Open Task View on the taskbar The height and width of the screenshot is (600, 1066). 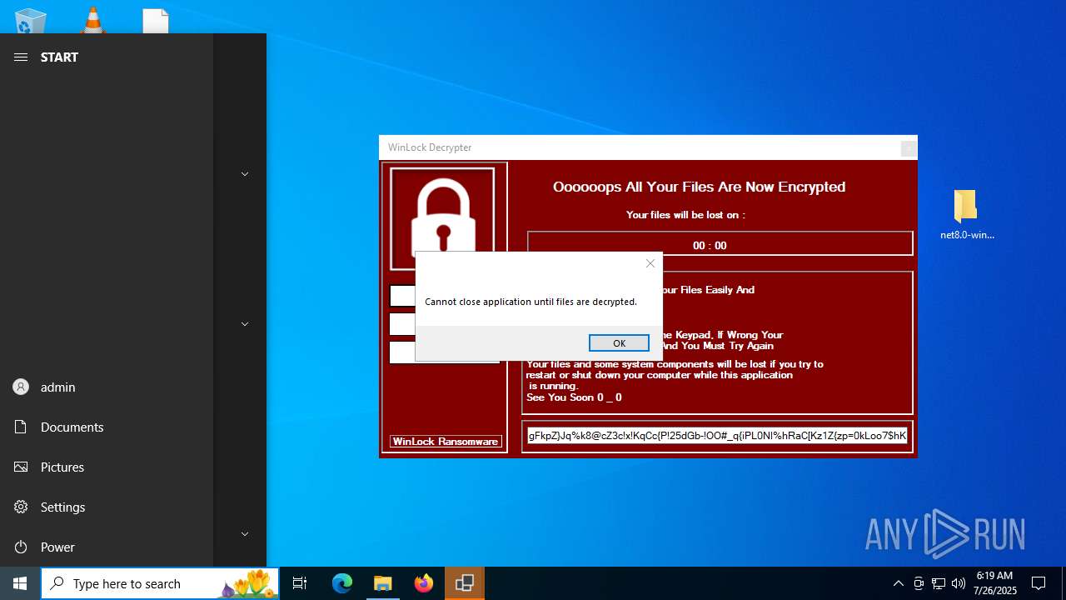click(300, 583)
